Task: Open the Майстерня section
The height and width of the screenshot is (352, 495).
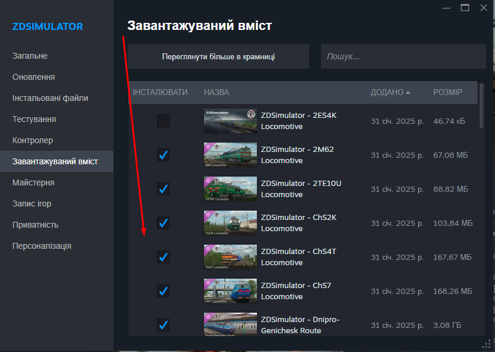Action: click(34, 182)
